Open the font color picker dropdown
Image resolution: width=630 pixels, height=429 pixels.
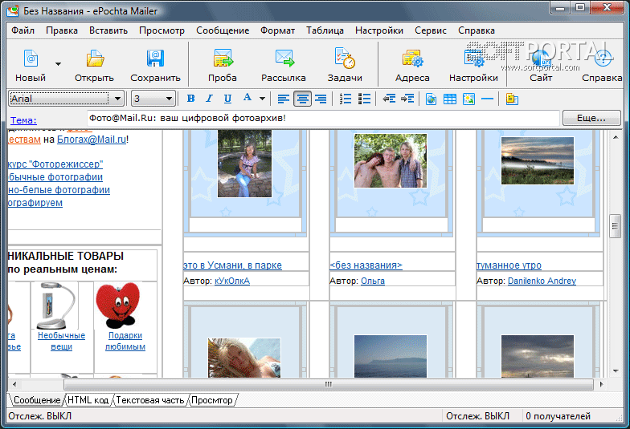pos(262,99)
